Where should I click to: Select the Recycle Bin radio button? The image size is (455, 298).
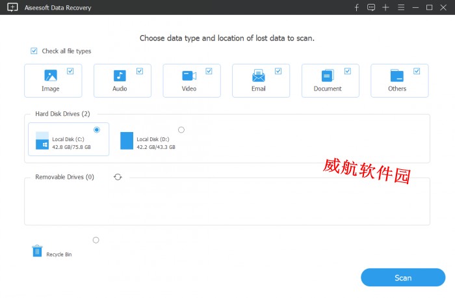point(96,240)
